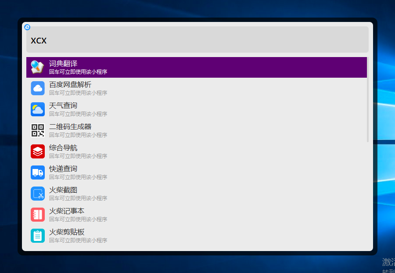The height and width of the screenshot is (273, 395).
Task: Click the 二维码生成器 QR code icon
Action: 38,130
